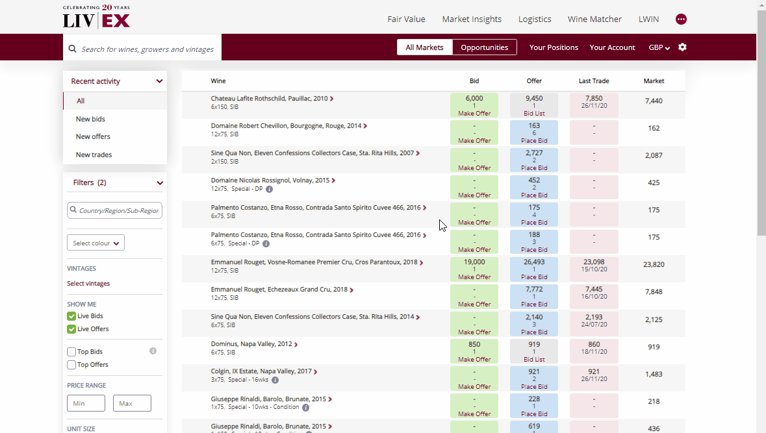
Task: Click info icon on Colgin IX Estate row
Action: point(275,380)
